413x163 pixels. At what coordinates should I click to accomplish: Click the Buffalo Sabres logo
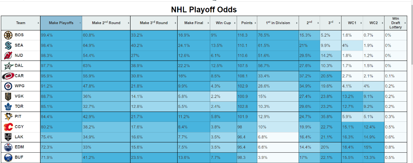tap(8, 158)
